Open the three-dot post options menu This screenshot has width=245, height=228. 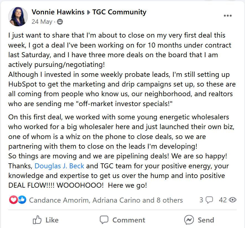[x=228, y=15]
